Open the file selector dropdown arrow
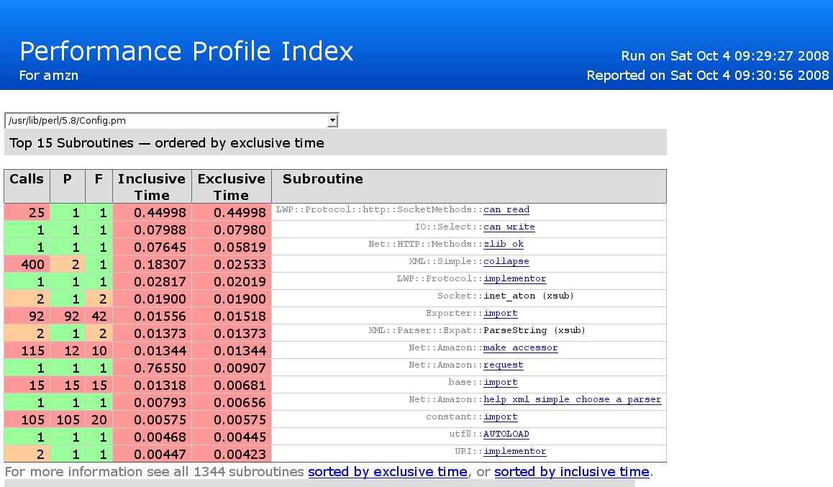 click(332, 121)
